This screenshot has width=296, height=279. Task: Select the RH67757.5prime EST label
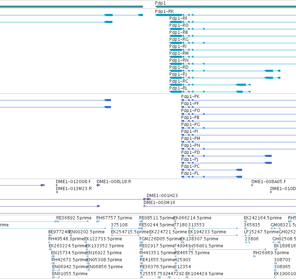click(x=114, y=218)
